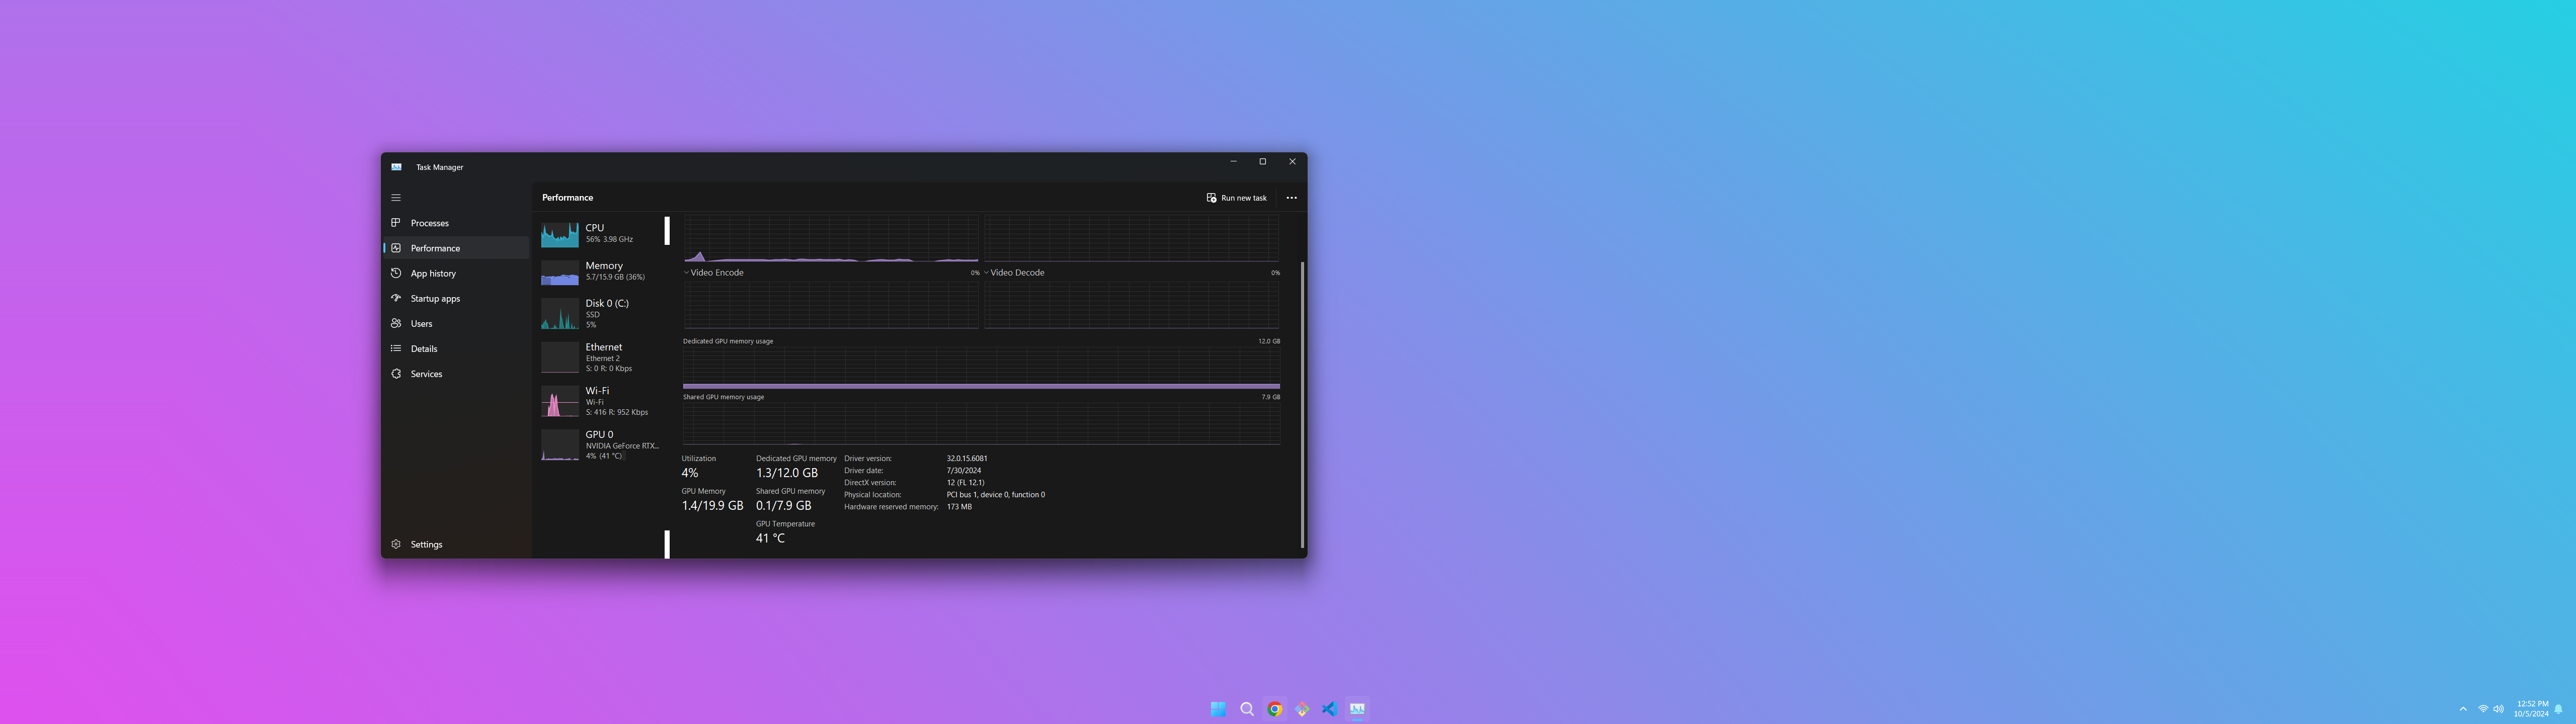Open Visual Studio Code from taskbar

pyautogui.click(x=1329, y=709)
